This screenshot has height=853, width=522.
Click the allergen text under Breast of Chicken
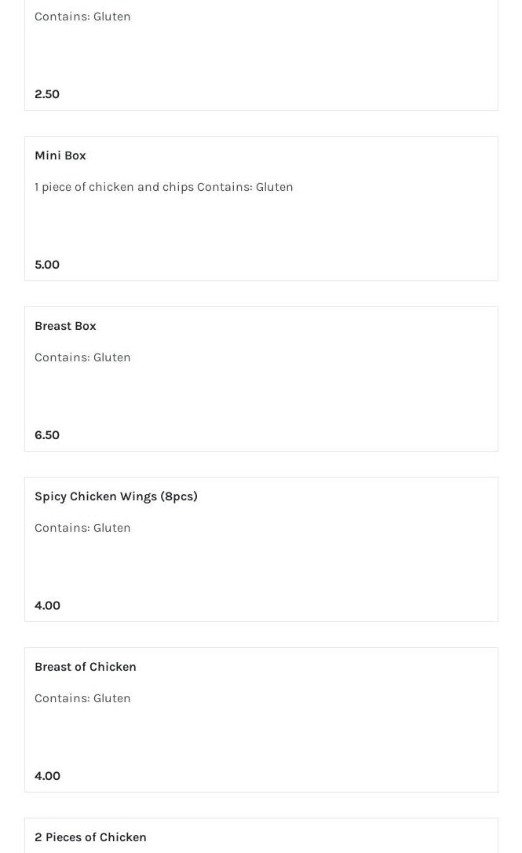(x=82, y=698)
